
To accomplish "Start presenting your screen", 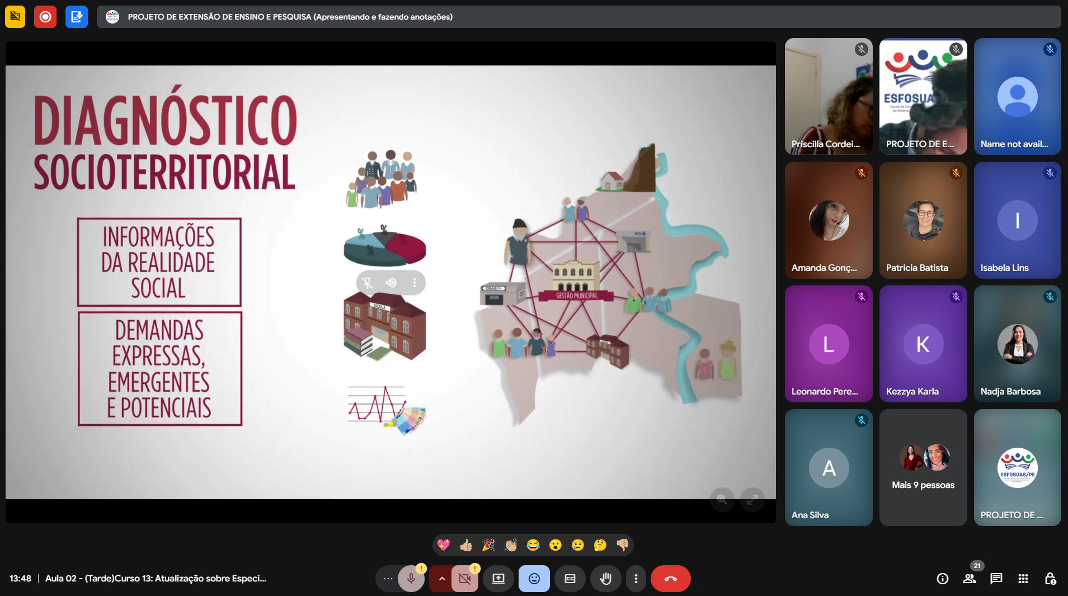I will coord(498,579).
